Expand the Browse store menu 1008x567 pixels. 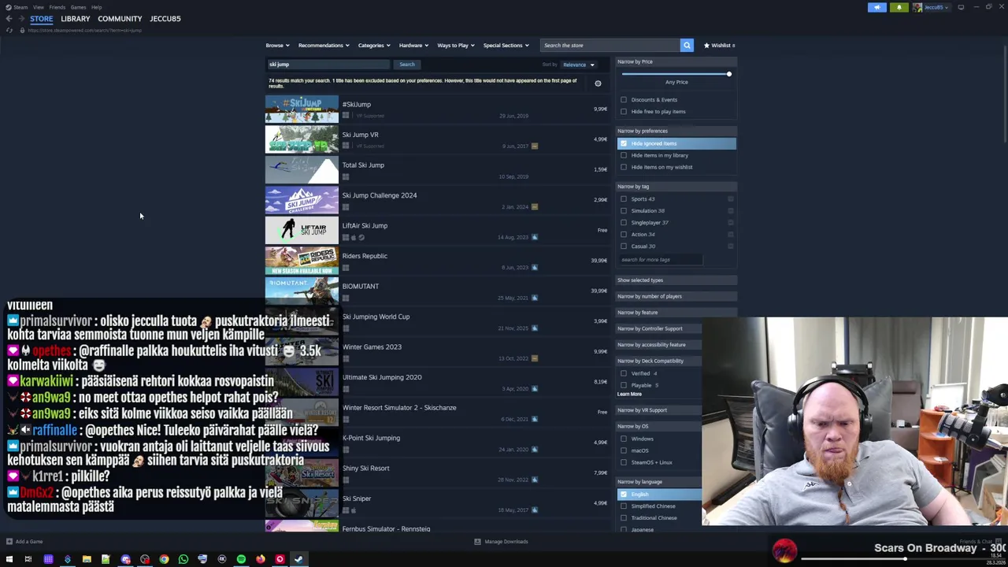point(277,45)
